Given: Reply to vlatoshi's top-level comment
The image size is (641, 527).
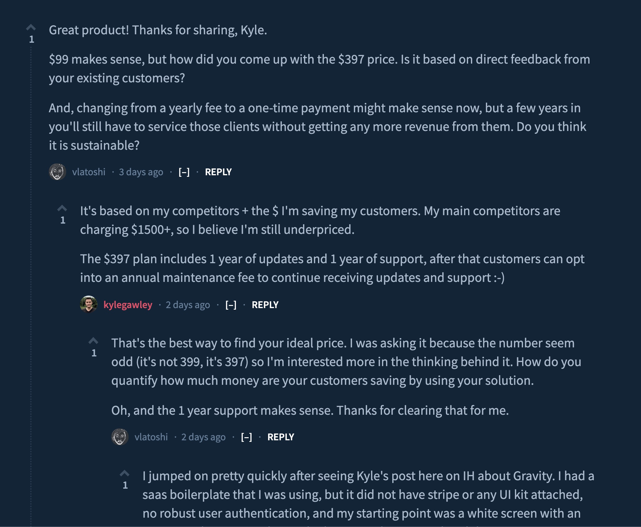Looking at the screenshot, I should click(218, 172).
